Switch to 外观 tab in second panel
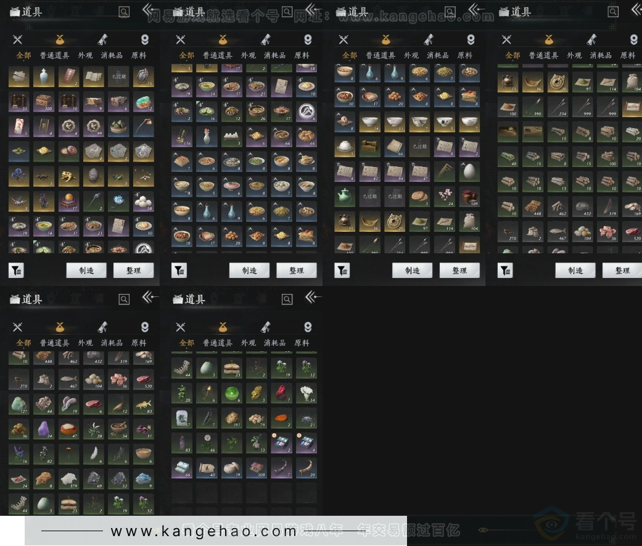This screenshot has height=546, width=642. (x=249, y=55)
